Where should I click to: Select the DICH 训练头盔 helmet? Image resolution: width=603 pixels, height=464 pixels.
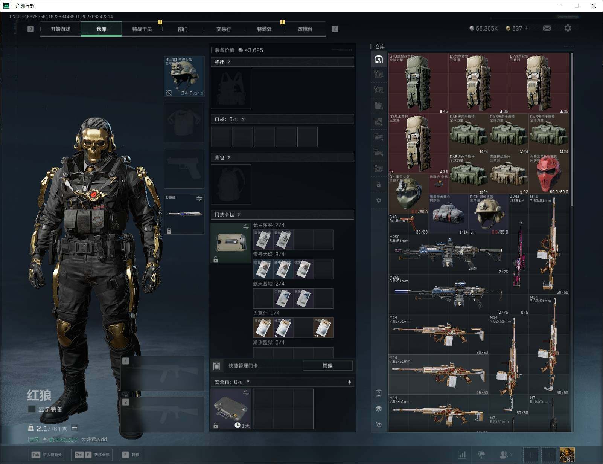489,214
